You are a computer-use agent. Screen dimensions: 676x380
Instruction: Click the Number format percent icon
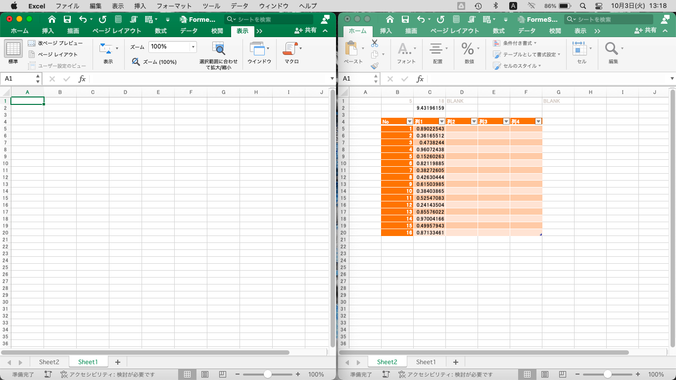[x=468, y=48]
